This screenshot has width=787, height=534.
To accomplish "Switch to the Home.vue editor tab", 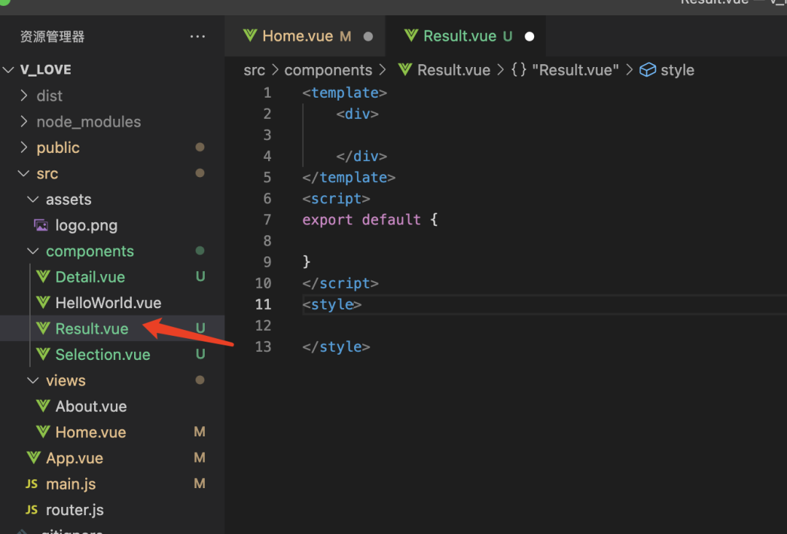I will 305,36.
